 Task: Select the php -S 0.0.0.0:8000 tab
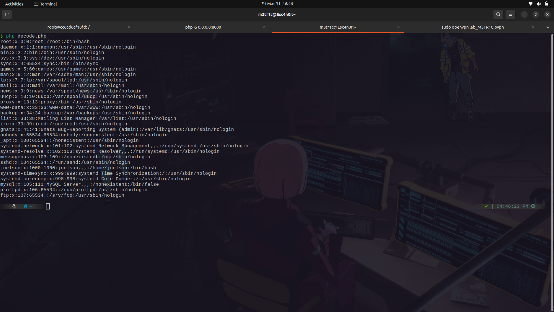click(x=203, y=27)
